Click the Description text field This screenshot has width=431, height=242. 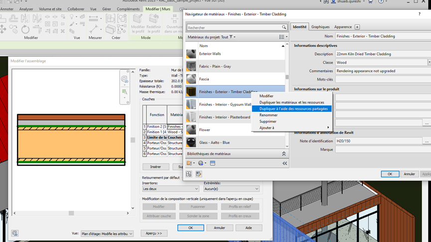click(381, 54)
